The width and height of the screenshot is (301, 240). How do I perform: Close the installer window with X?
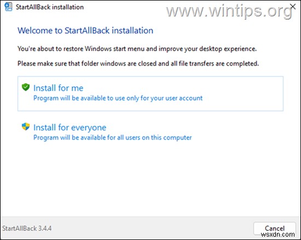coord(293,7)
